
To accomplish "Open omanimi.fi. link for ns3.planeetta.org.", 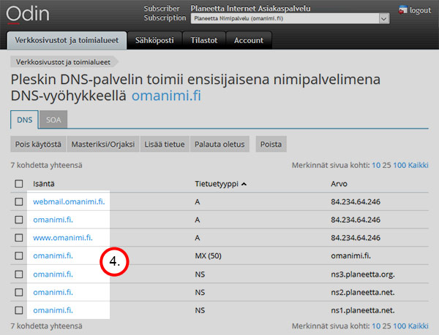I will [53, 274].
